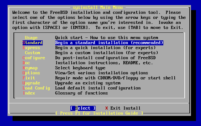Choose the Standard installation option
Screen dimensions: 201x126
(33, 43)
